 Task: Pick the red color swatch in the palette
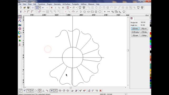click(x=151, y=34)
